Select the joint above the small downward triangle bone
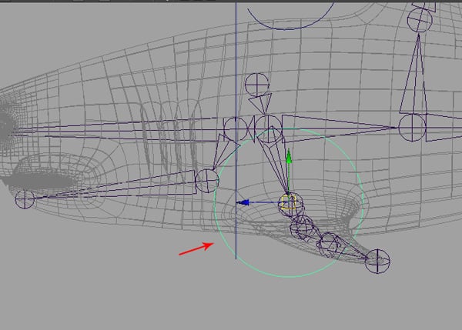Image resolution: width=462 pixels, height=330 pixels. pos(257,85)
